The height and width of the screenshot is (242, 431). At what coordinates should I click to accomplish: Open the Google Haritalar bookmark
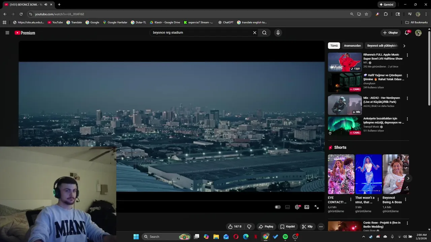pyautogui.click(x=115, y=23)
